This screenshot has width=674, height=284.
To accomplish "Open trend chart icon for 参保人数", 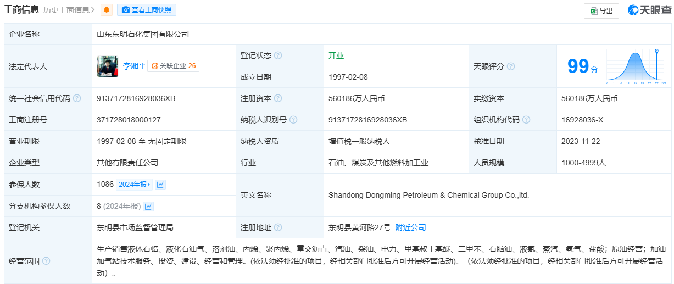I will pyautogui.click(x=160, y=185).
